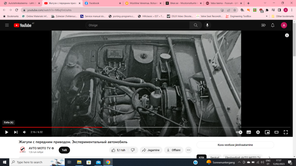Open the notifications bell

tap(273, 25)
